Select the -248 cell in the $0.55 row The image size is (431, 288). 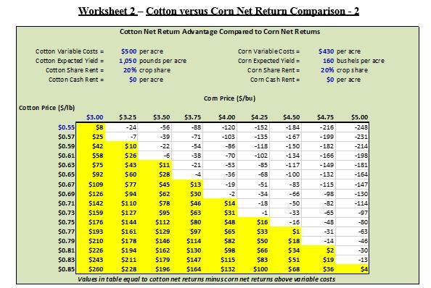coord(353,127)
